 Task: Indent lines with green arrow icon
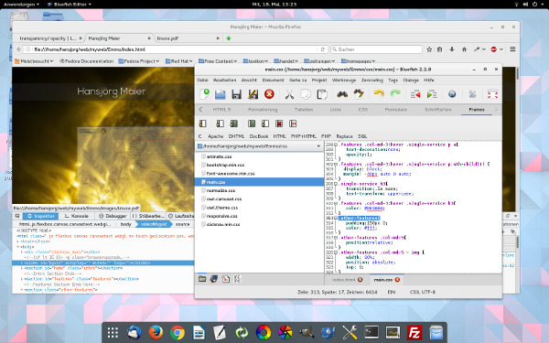pos(432,94)
